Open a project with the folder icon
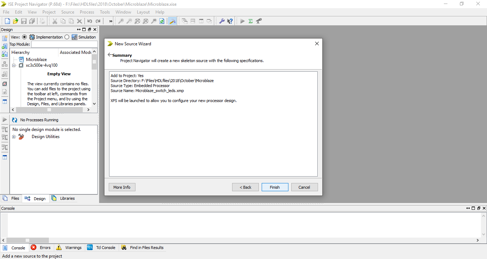 15,21
